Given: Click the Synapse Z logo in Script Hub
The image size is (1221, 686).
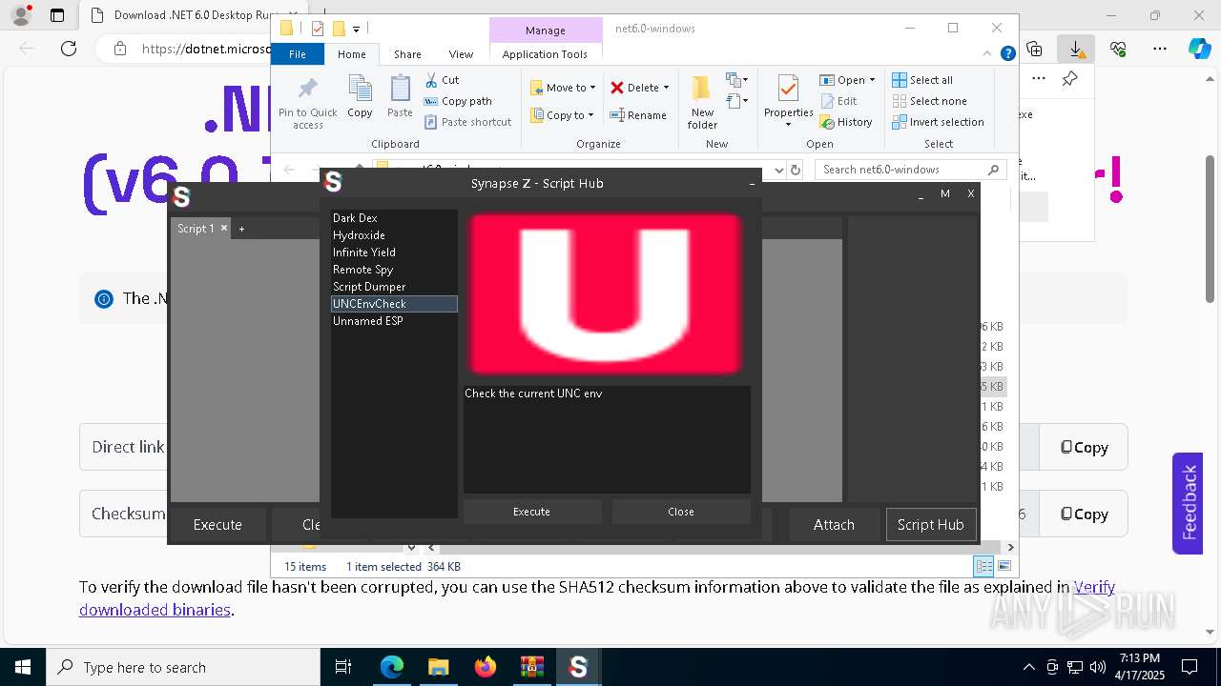Looking at the screenshot, I should [333, 182].
